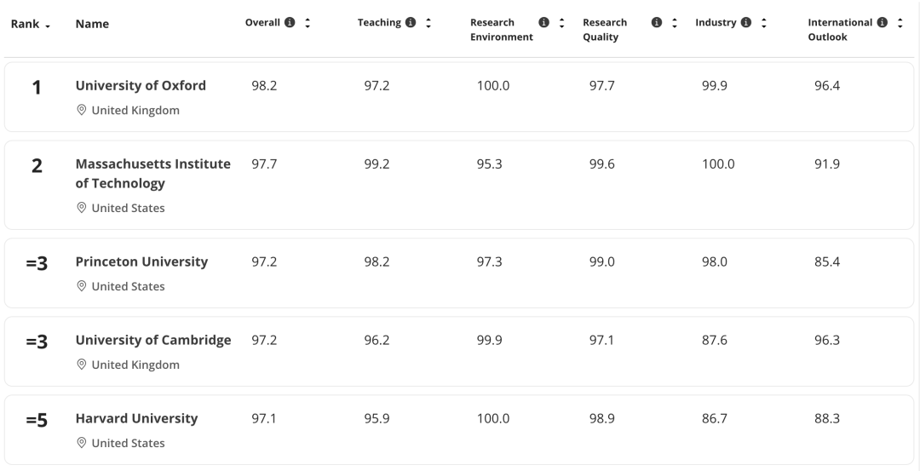Click the info icon beside Overall
920x471 pixels.
coord(290,23)
